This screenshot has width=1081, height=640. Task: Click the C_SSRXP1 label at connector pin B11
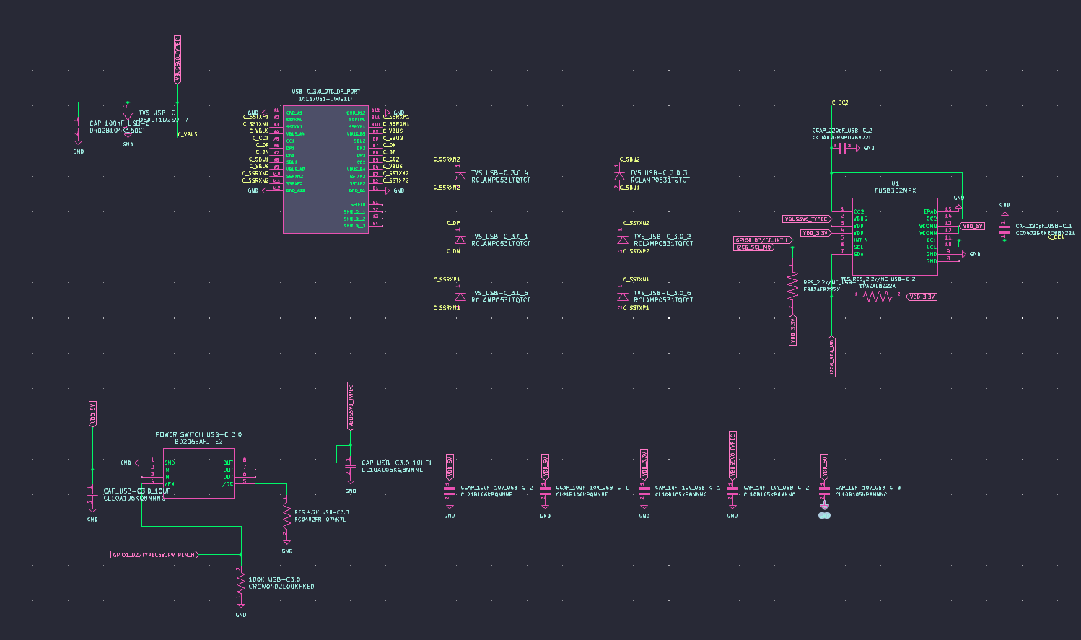pyautogui.click(x=396, y=117)
